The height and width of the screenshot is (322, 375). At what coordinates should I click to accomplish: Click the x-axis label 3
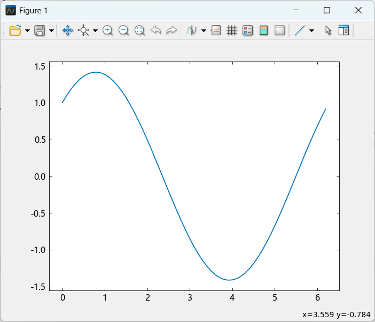pyautogui.click(x=190, y=297)
